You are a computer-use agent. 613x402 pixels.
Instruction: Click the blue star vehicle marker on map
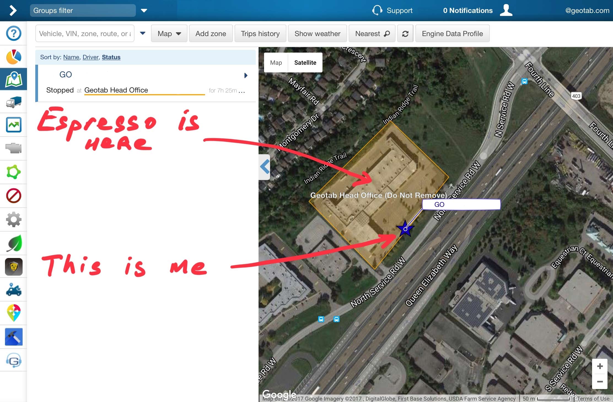(x=405, y=229)
